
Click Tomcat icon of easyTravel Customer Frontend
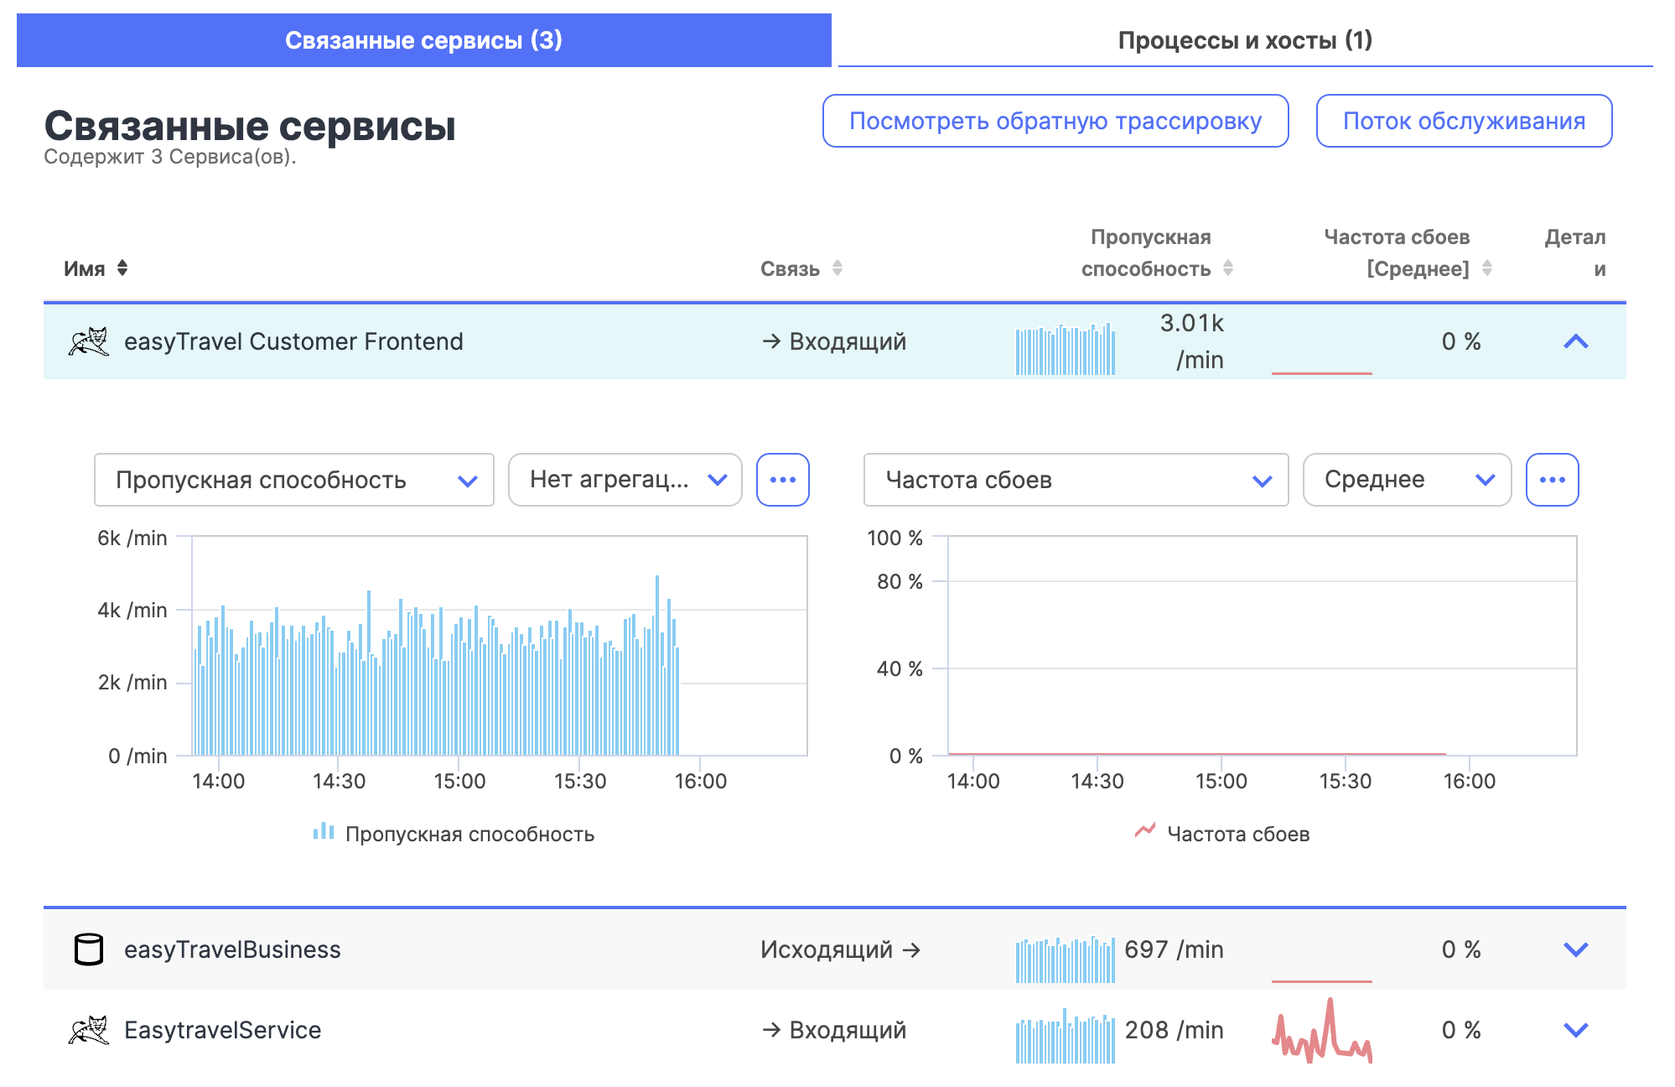click(89, 342)
